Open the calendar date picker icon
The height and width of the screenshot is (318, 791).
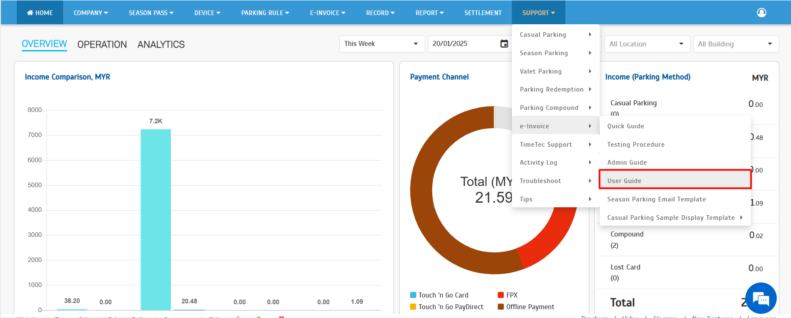pyautogui.click(x=504, y=44)
